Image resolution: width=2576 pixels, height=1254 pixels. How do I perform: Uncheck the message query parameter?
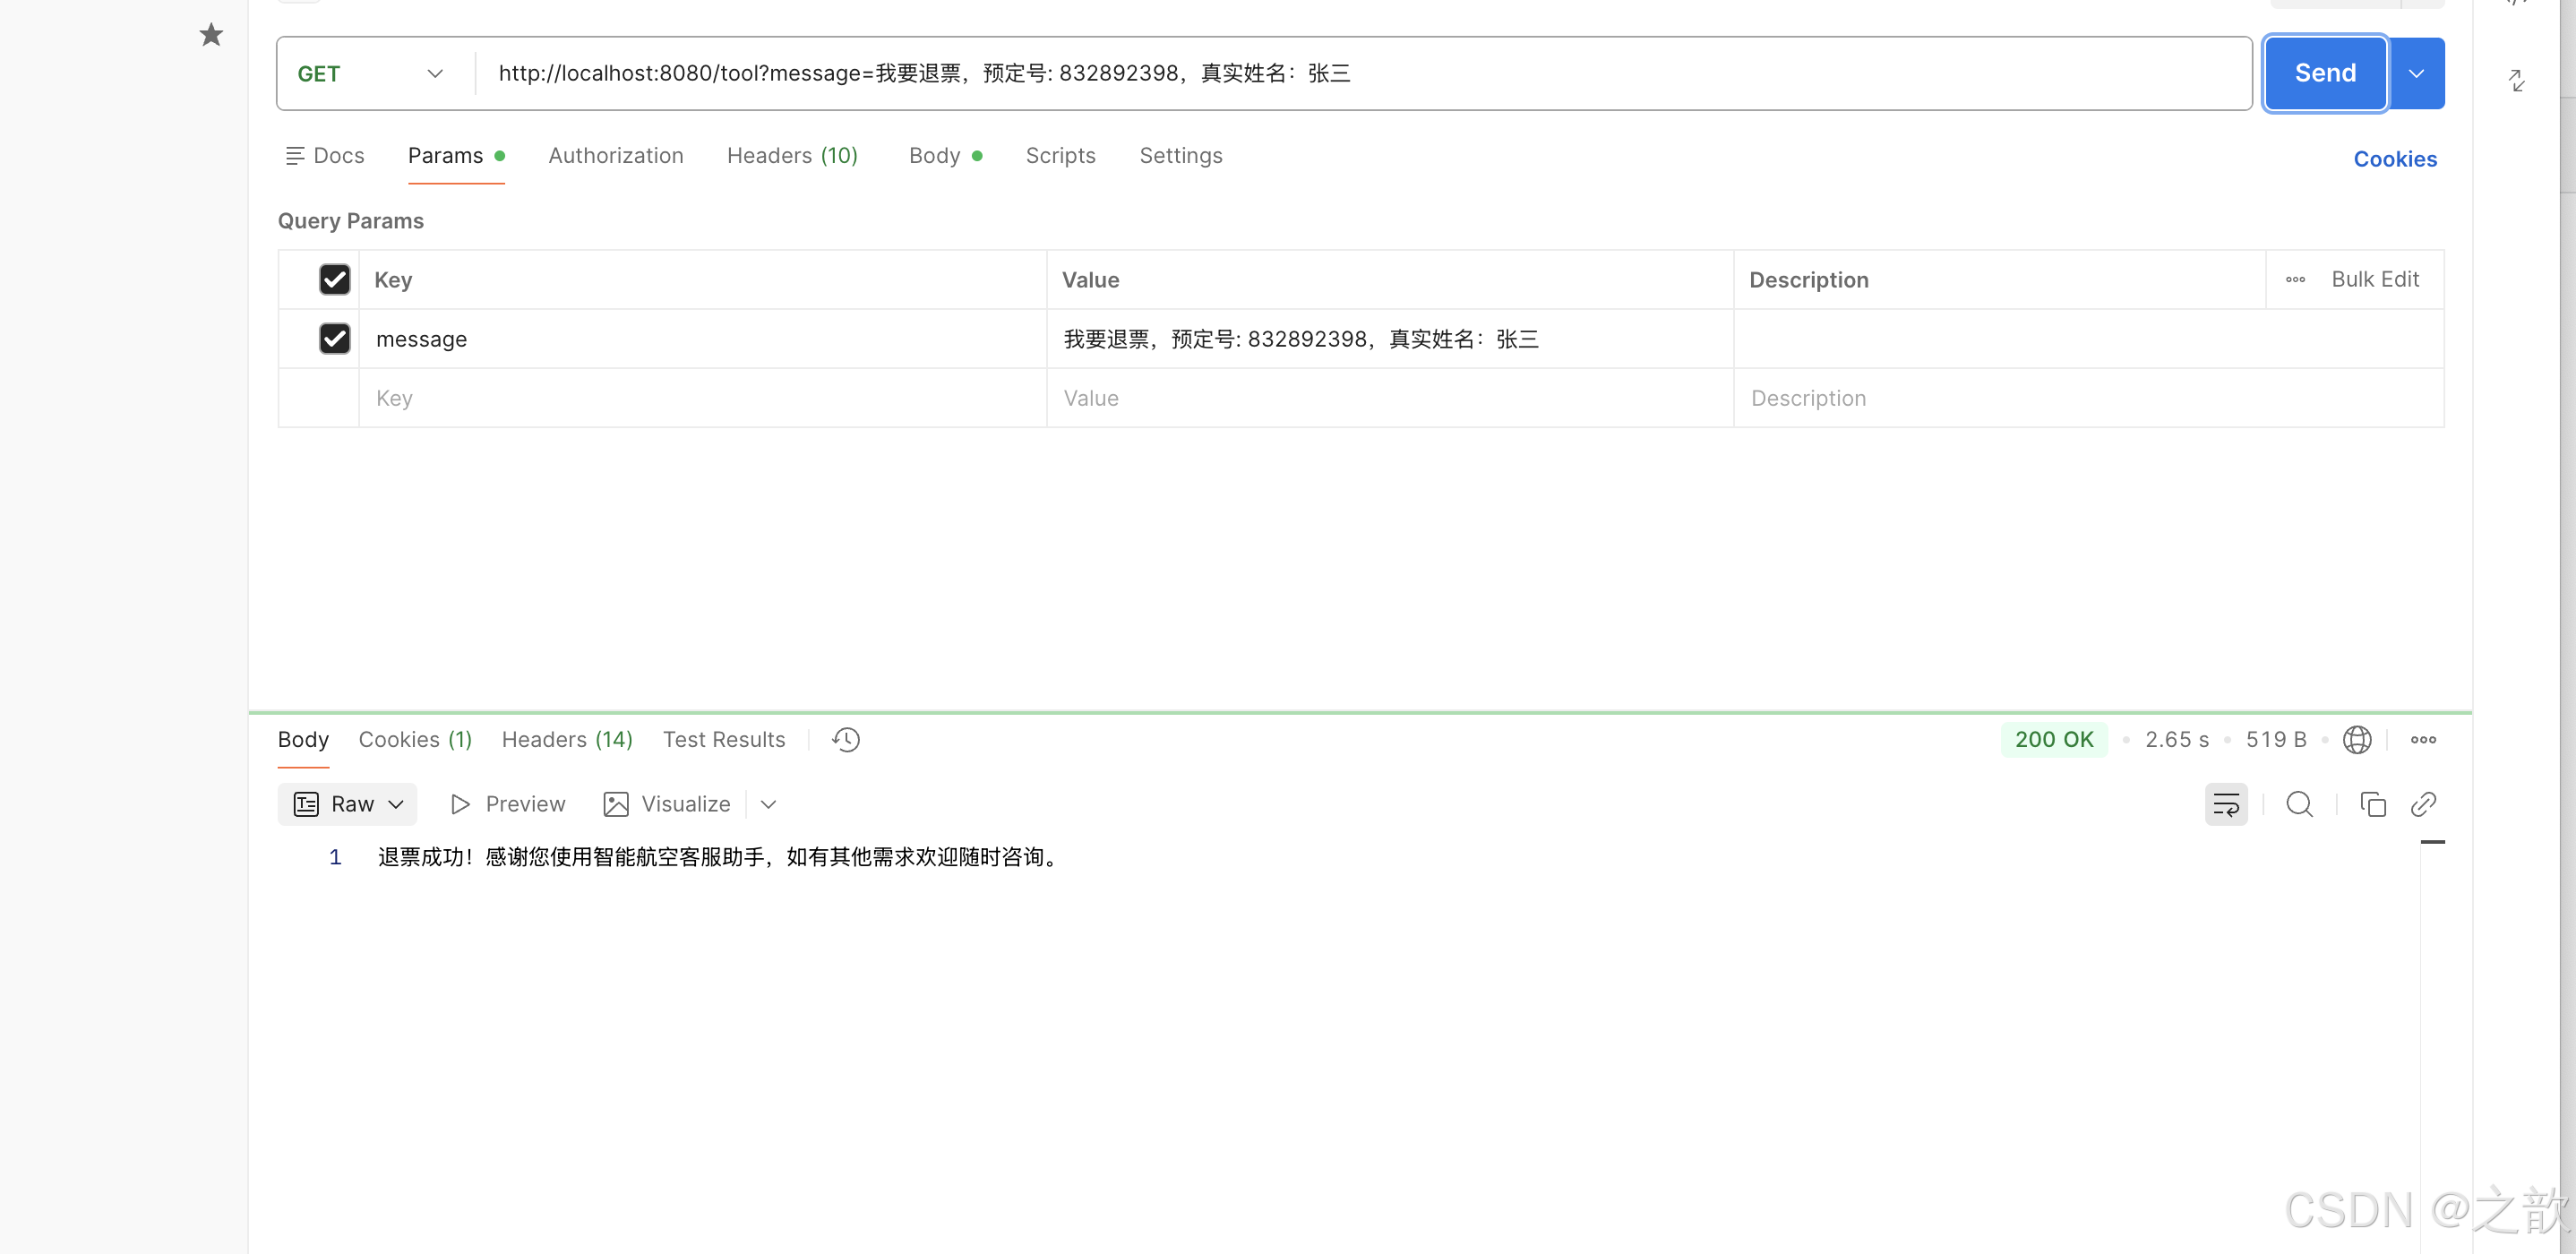pos(334,338)
